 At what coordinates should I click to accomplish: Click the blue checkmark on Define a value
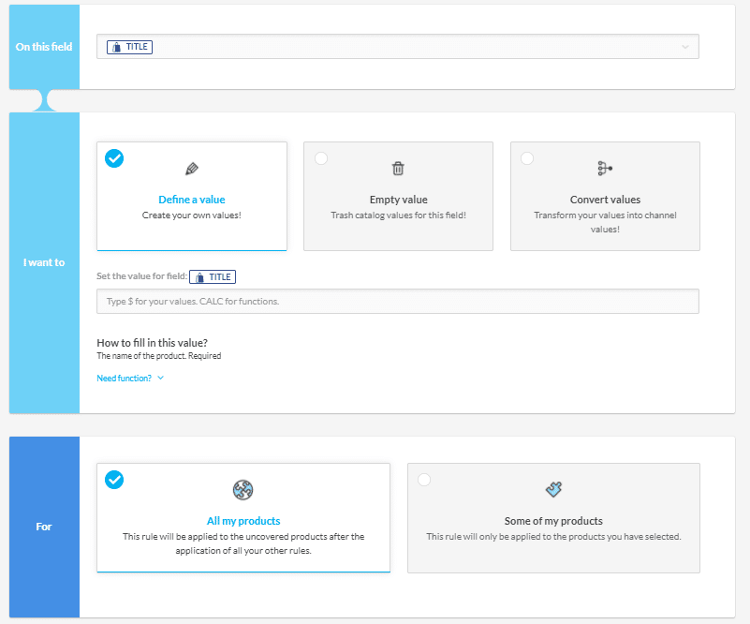click(114, 158)
